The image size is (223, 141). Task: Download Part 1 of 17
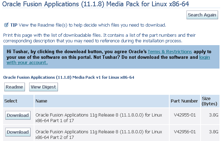coord(18,115)
